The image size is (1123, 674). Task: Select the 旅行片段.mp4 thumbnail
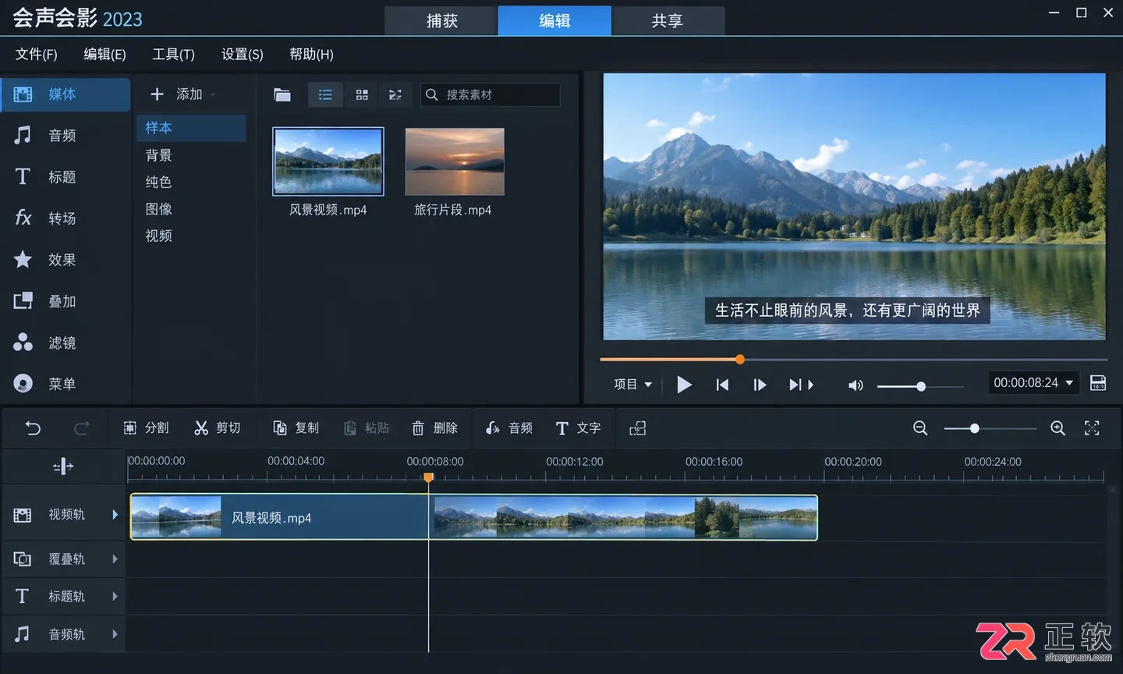coord(455,161)
